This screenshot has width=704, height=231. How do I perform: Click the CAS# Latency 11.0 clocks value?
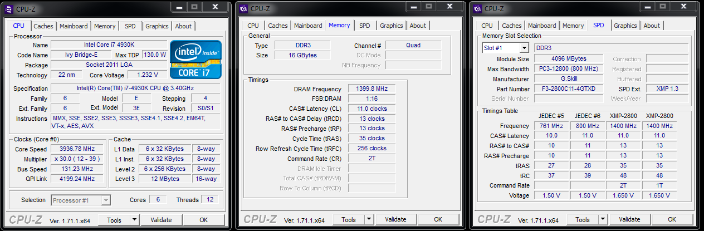[x=372, y=109]
